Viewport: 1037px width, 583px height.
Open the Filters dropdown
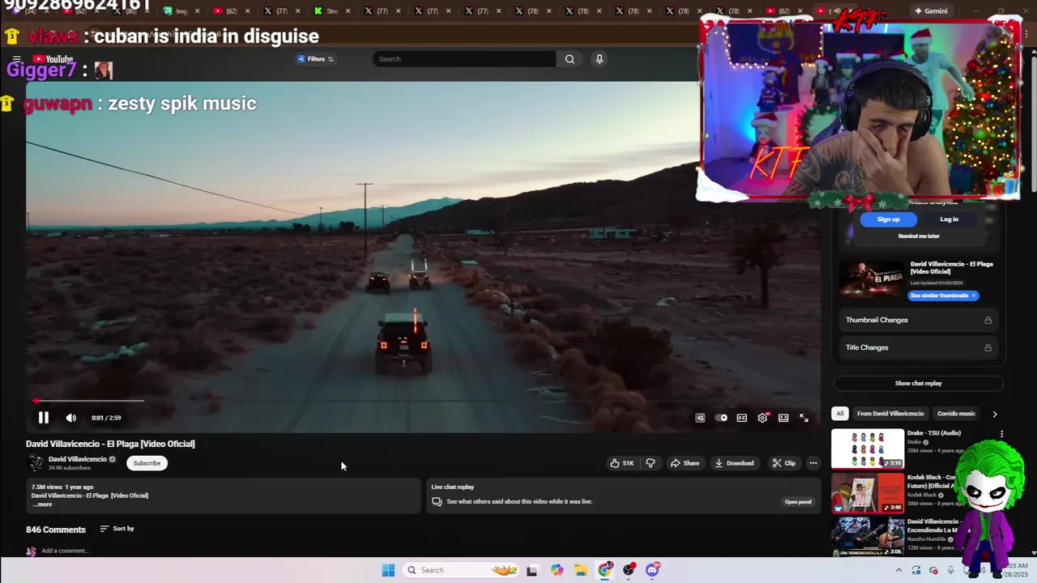click(315, 59)
